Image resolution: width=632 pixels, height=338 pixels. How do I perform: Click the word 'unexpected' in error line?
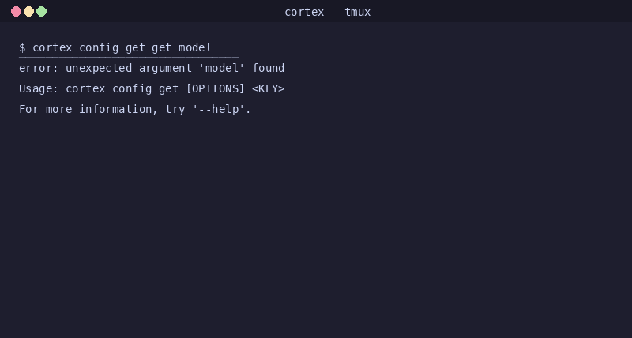(99, 69)
